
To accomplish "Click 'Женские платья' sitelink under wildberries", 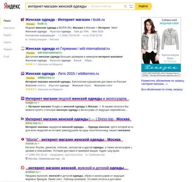I will coord(36,86).
